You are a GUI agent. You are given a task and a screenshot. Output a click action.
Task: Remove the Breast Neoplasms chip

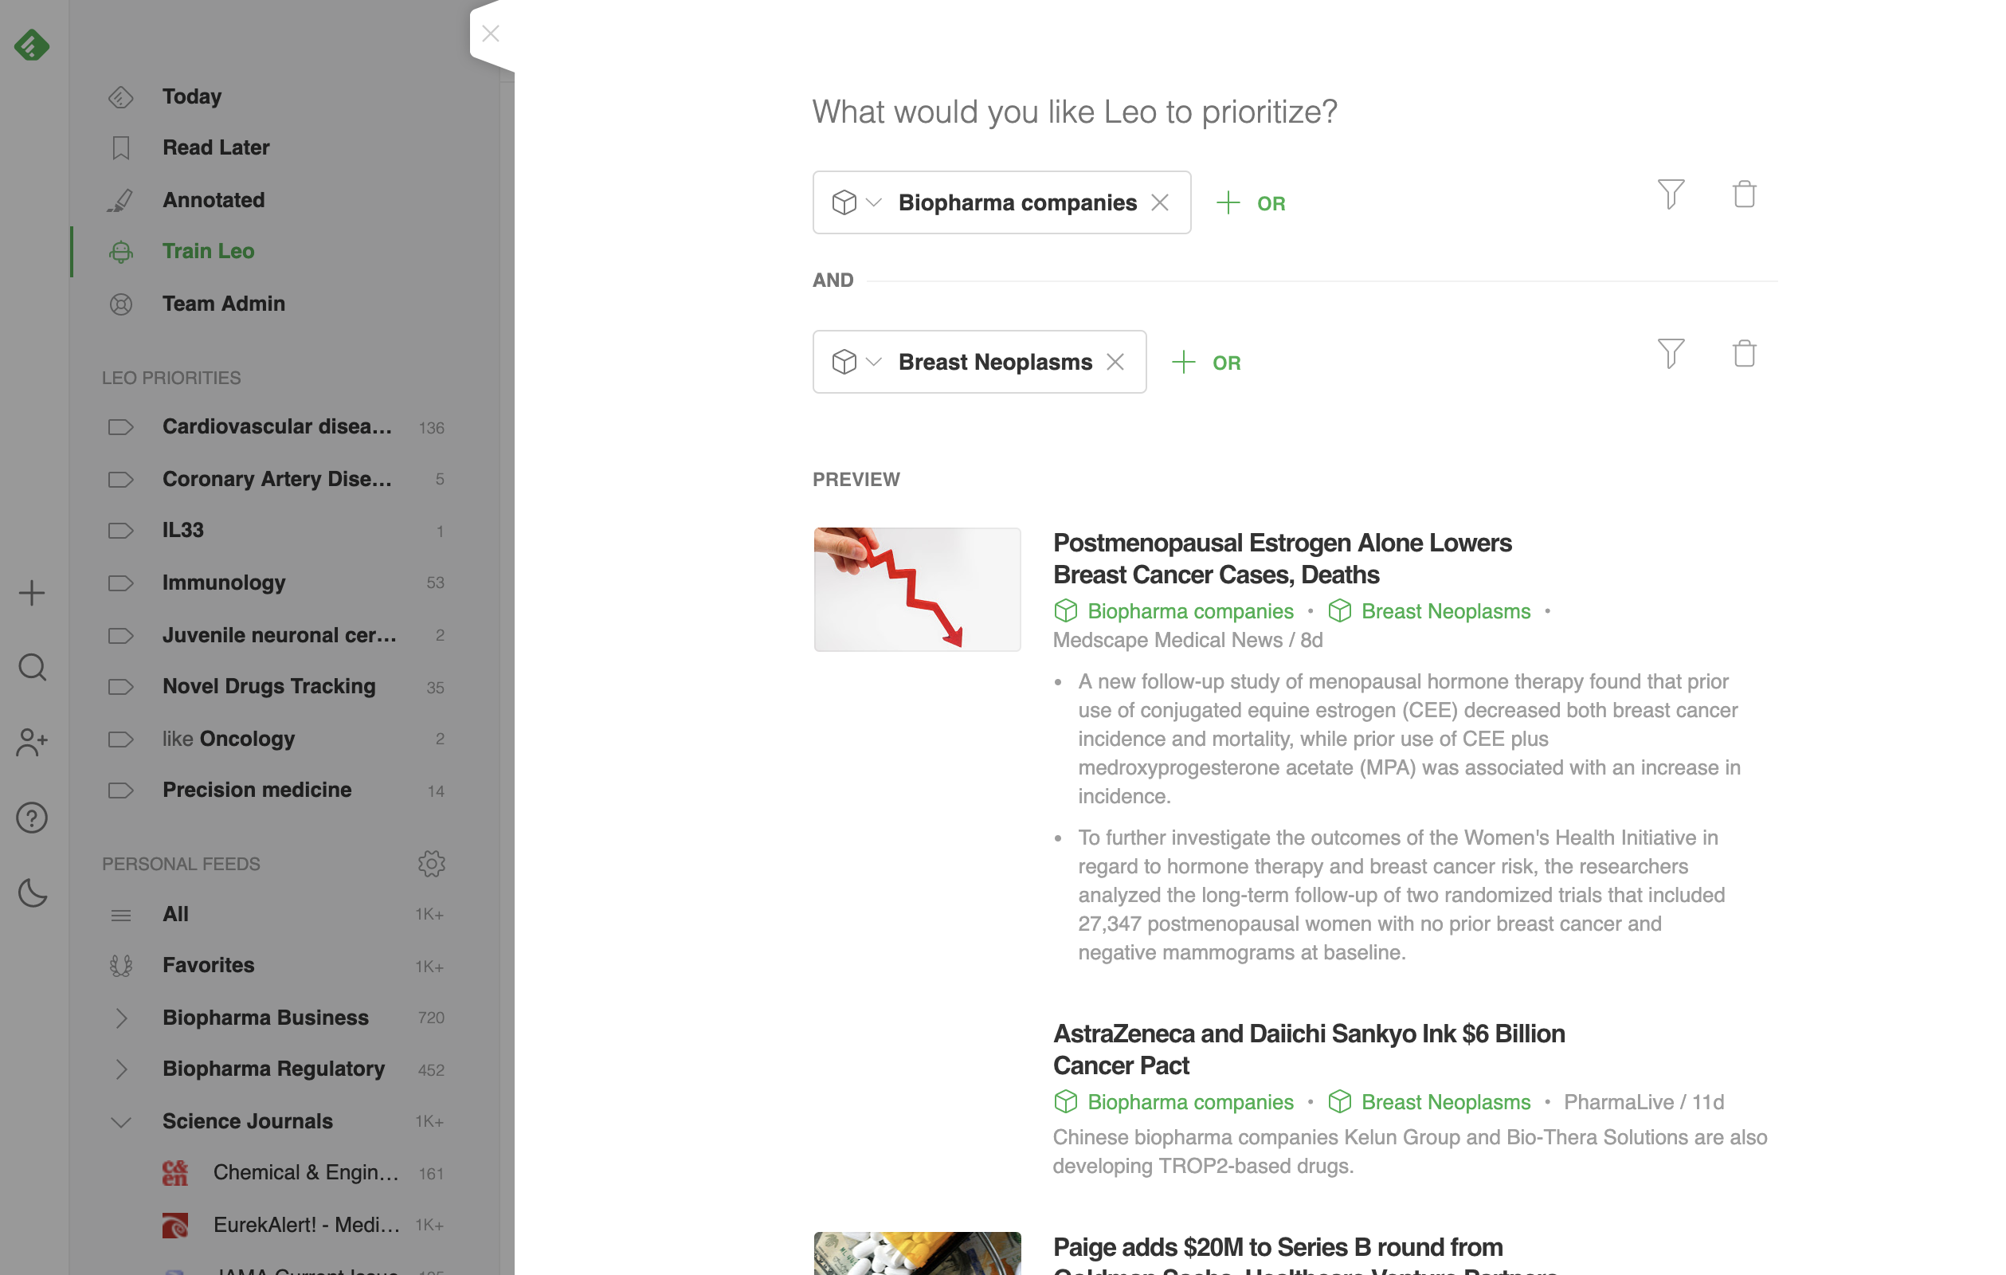[x=1115, y=362]
